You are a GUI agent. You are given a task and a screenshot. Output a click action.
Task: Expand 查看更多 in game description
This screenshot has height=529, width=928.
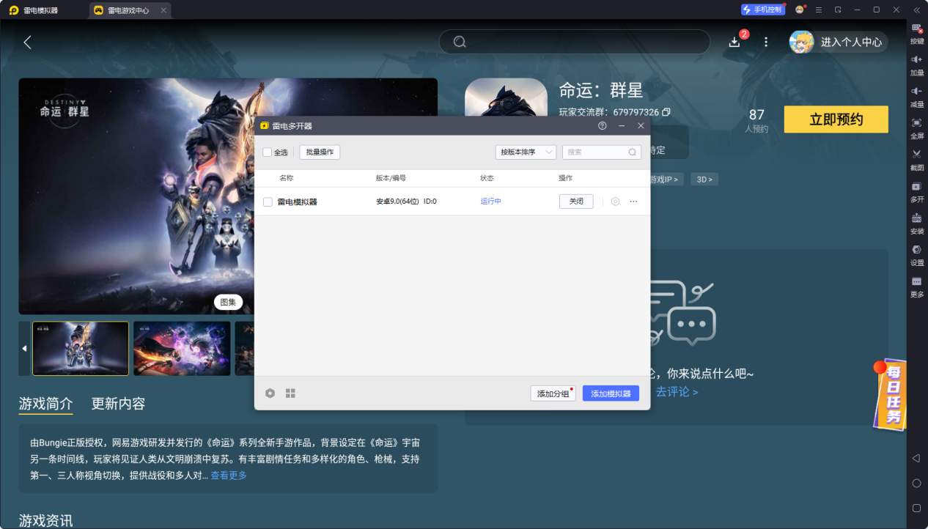pyautogui.click(x=229, y=476)
